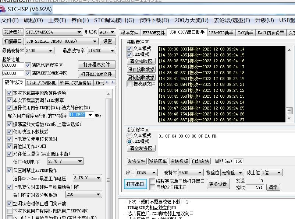Click the 打开串口 button

click(135, 184)
